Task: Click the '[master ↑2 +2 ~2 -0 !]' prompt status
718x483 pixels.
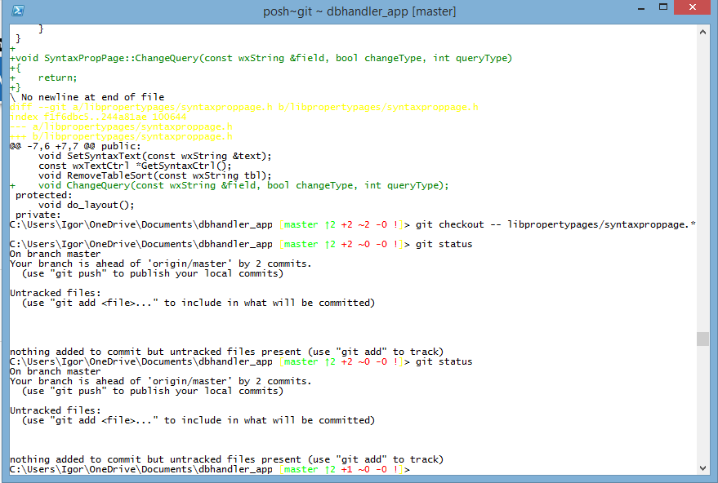Action: (x=341, y=224)
